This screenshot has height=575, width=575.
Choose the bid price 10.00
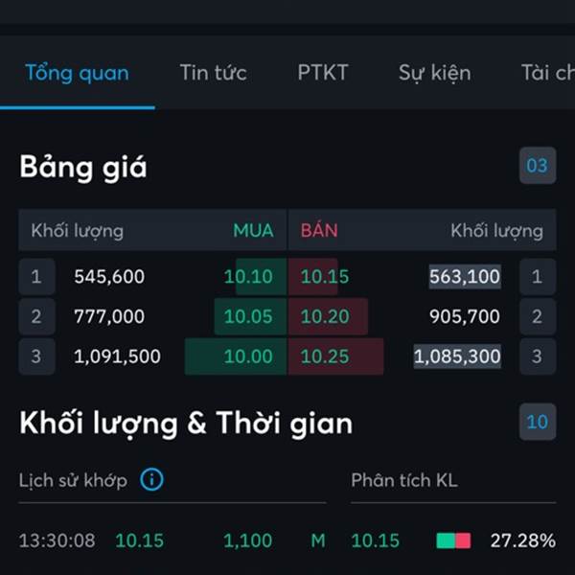coord(248,356)
